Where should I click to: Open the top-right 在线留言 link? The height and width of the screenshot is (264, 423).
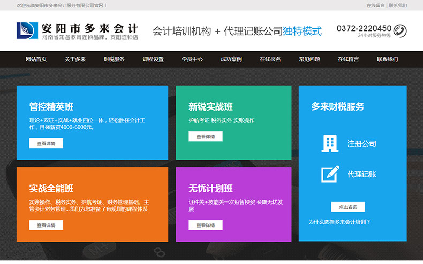[375, 5]
